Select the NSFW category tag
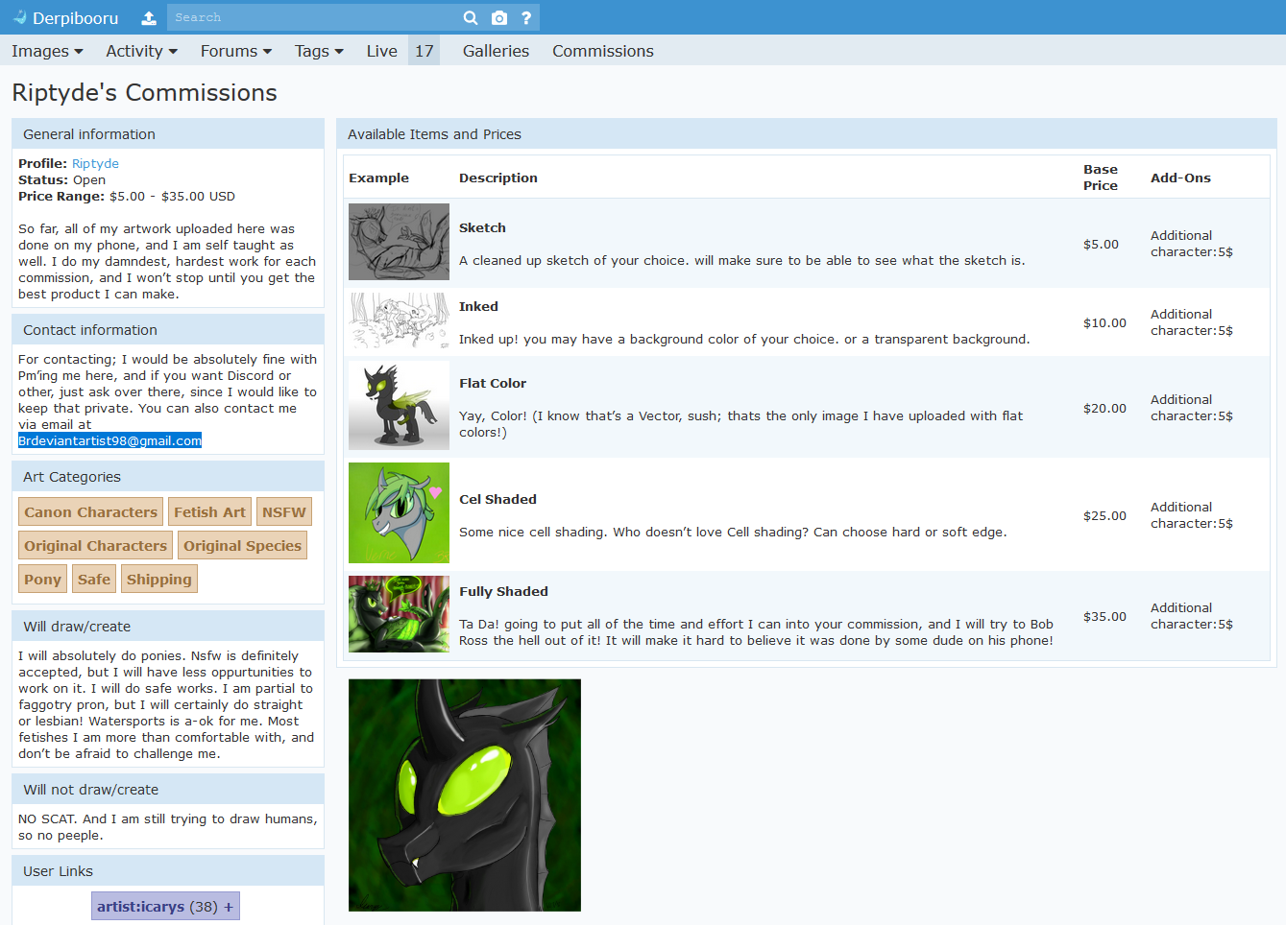Viewport: 1286px width, 925px height. pyautogui.click(x=284, y=512)
